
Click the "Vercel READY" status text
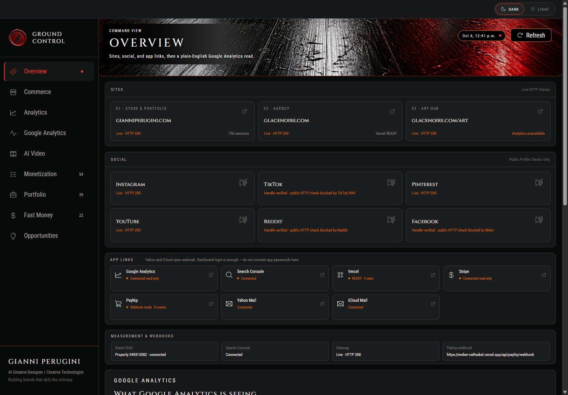pos(386,134)
